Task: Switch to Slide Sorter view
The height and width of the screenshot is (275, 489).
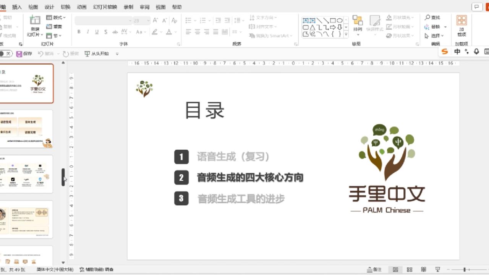Action: [410, 270]
